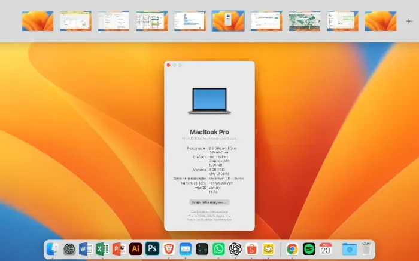Open the Mail app in dock
Viewport: 419px width, 261px height.
[186, 249]
